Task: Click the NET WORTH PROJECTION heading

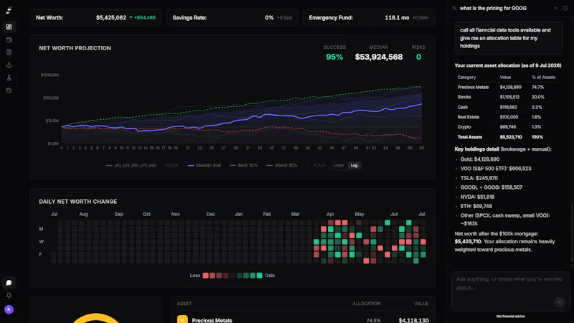Action: click(75, 48)
